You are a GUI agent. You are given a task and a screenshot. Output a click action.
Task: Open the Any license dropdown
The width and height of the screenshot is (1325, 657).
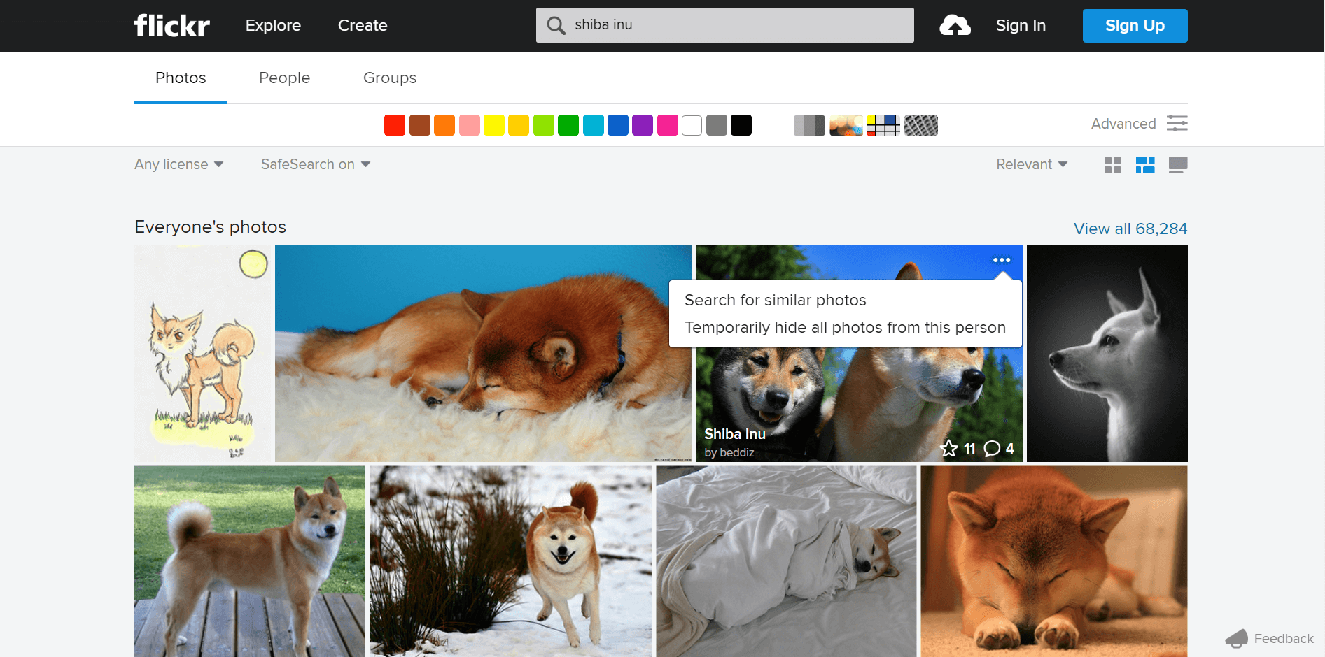[179, 164]
